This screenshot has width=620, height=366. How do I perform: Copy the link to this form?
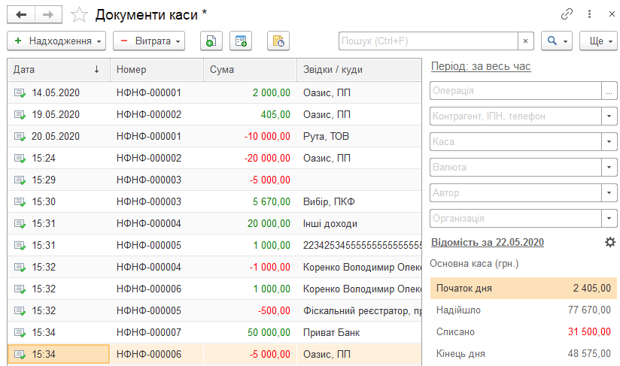pyautogui.click(x=567, y=14)
